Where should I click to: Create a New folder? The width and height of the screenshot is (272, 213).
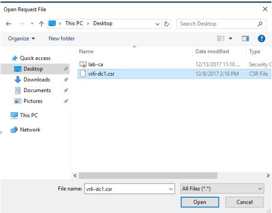(x=62, y=38)
